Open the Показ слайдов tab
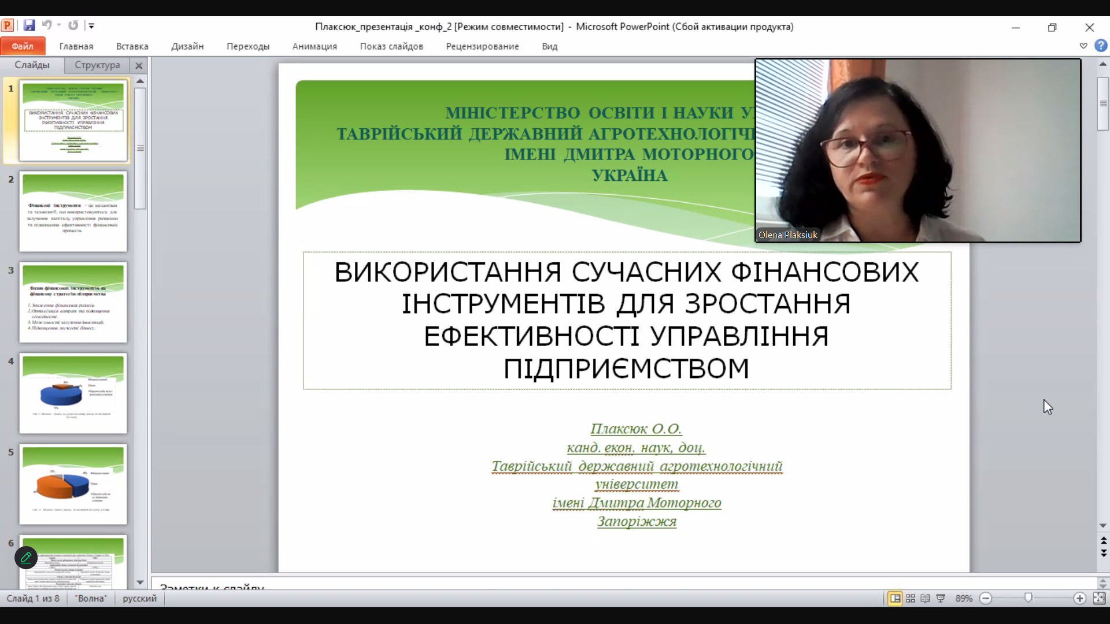1110x624 pixels. pos(391,46)
